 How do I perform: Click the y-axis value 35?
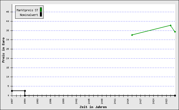click(x=7, y=31)
